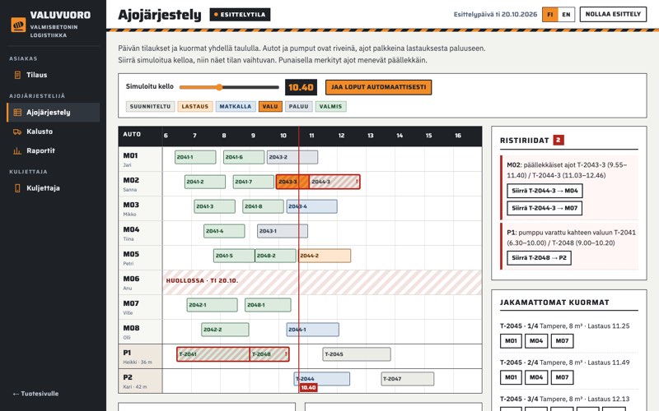Click the Suunniteltu legend chip
Screen dimensions: 659x411
tap(150, 107)
